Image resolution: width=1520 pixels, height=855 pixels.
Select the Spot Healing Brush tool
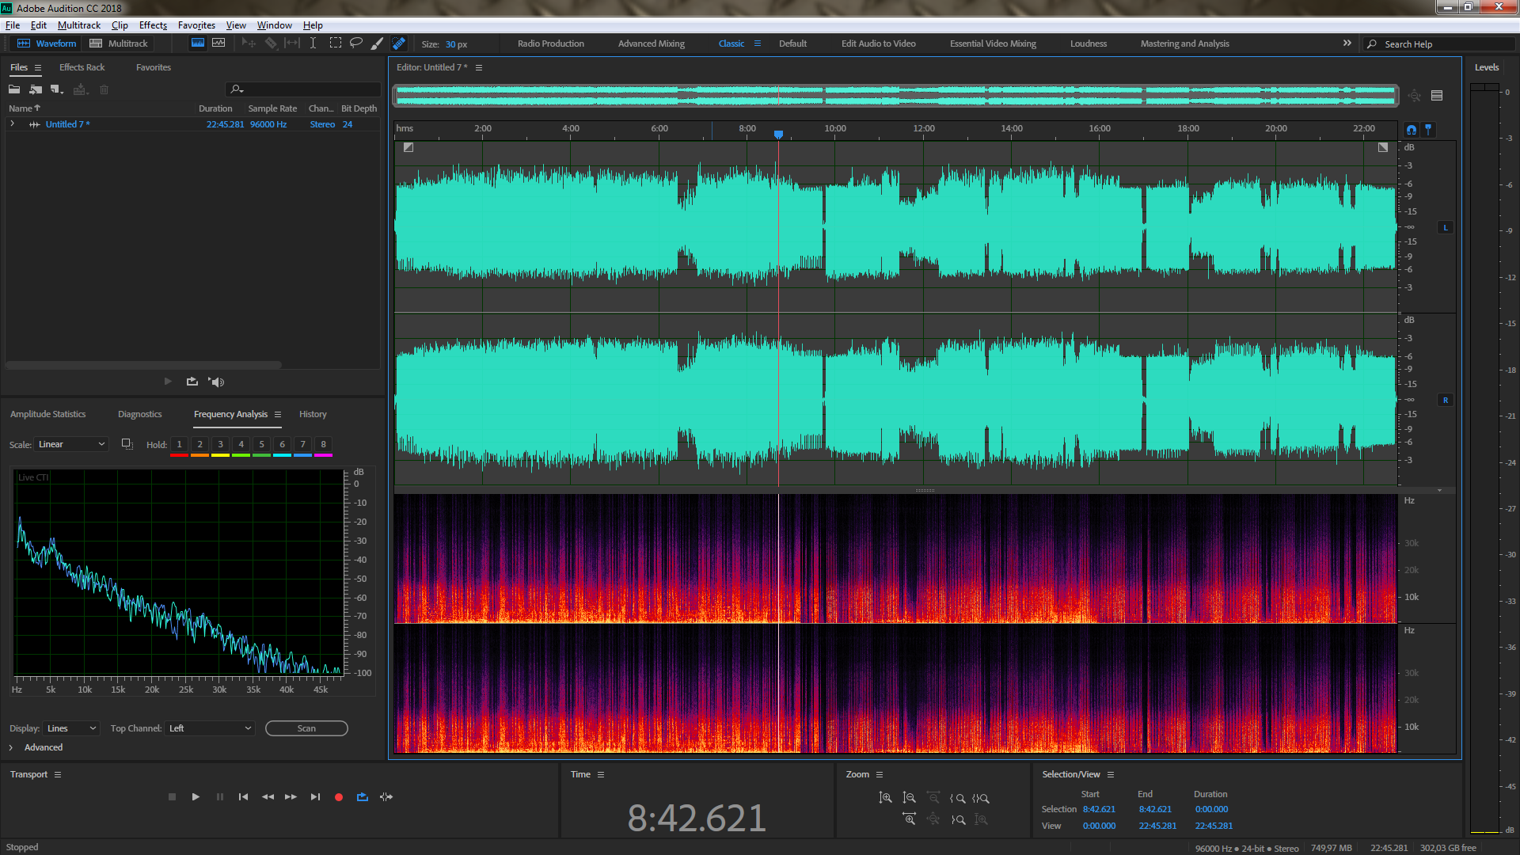pos(399,44)
